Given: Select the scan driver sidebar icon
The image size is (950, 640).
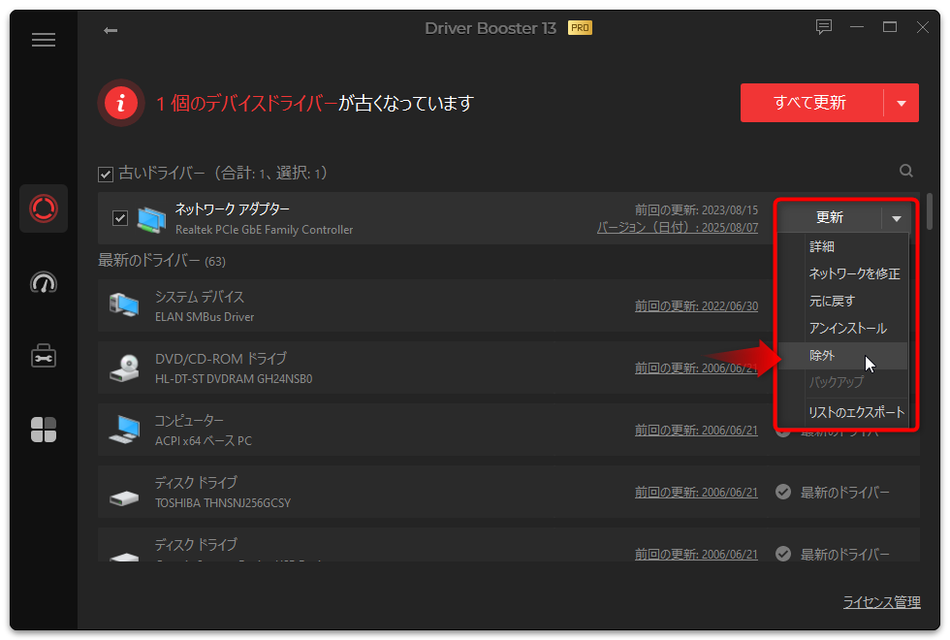Looking at the screenshot, I should click(x=44, y=208).
